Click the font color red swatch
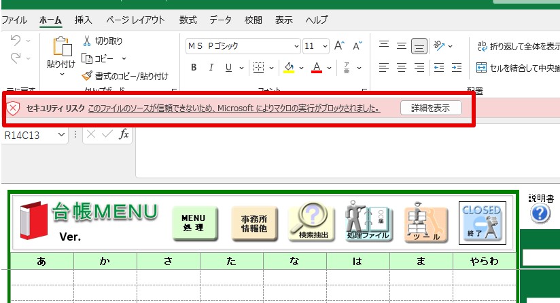This screenshot has width=560, height=303. (x=316, y=68)
